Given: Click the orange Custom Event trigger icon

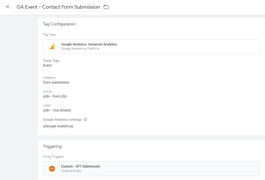Looking at the screenshot, I should coord(52,168).
